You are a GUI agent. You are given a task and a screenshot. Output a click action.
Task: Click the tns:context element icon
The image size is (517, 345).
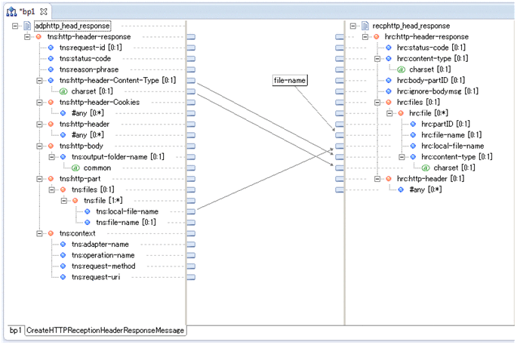(51, 233)
